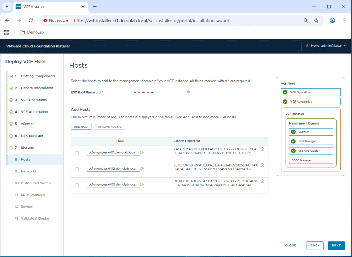The width and height of the screenshot is (352, 257).
Task: Reload the page with the refresh icon
Action: click(31, 20)
